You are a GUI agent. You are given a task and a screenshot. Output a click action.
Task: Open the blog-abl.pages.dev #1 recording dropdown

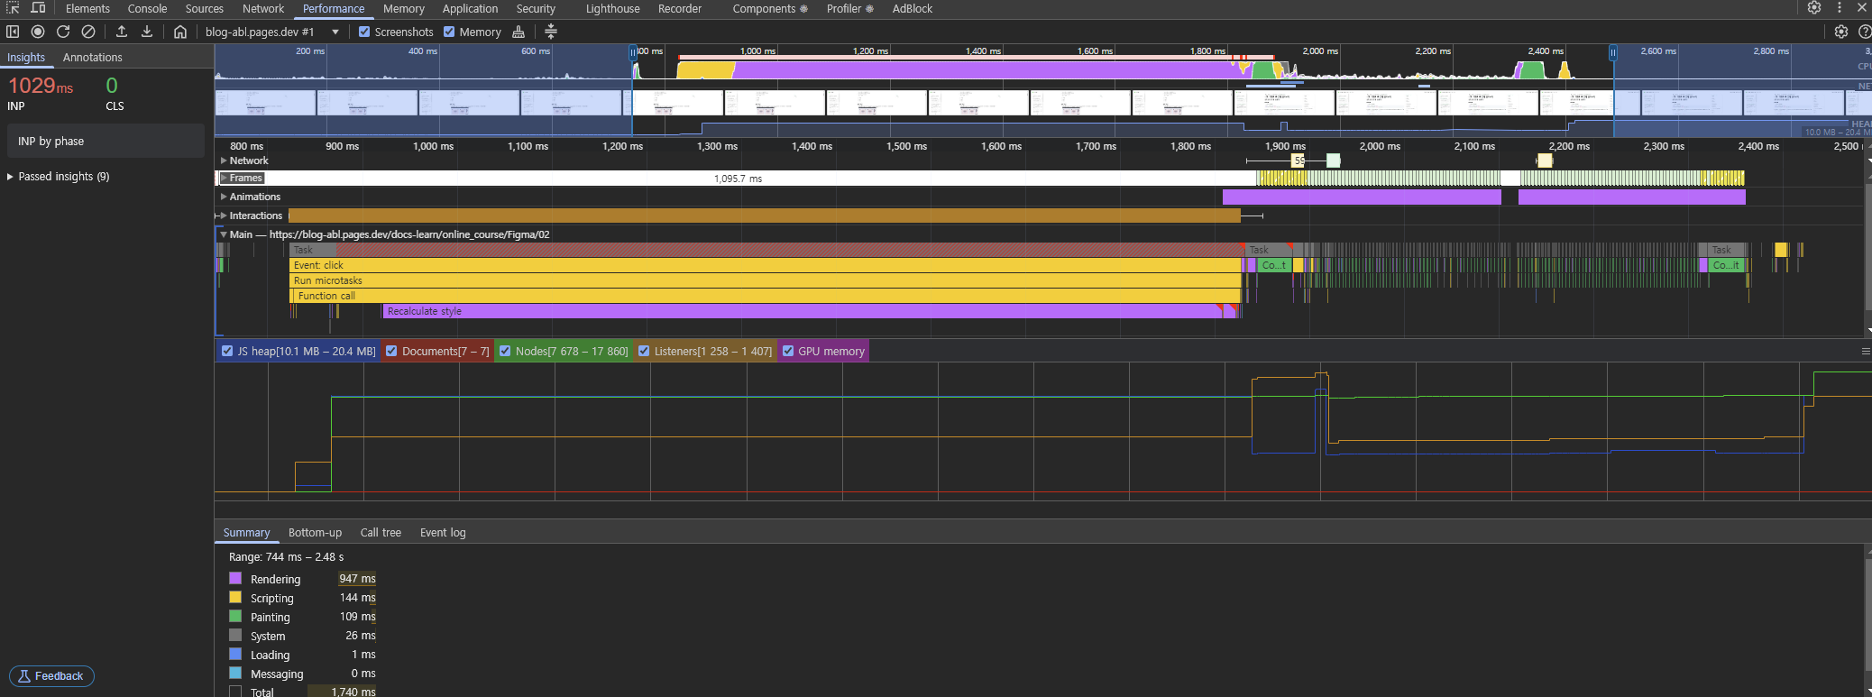click(272, 32)
